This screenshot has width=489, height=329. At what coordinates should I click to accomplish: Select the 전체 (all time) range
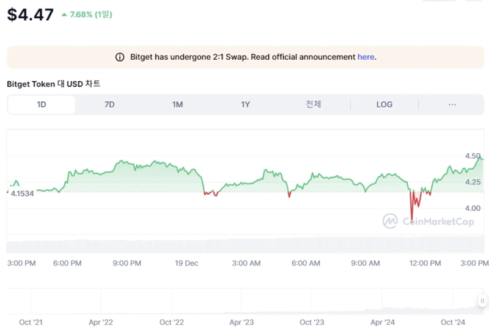313,104
